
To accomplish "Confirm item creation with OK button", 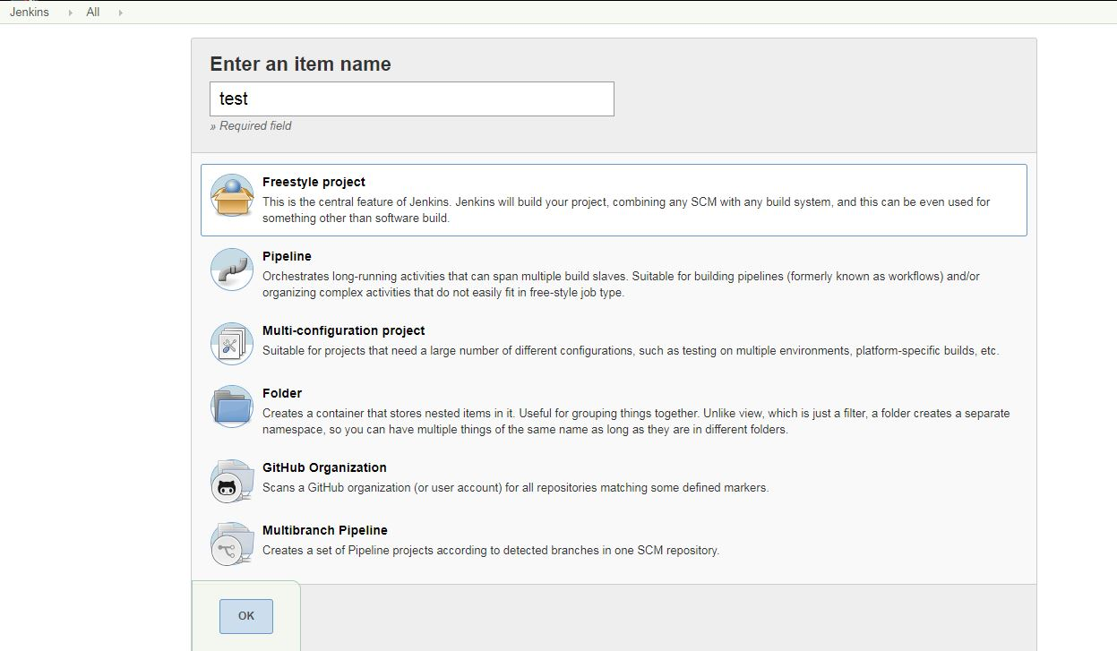I will [x=246, y=616].
